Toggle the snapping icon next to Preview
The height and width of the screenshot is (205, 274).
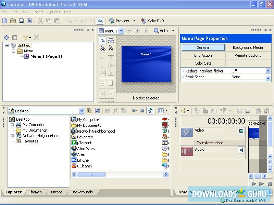coord(100,21)
